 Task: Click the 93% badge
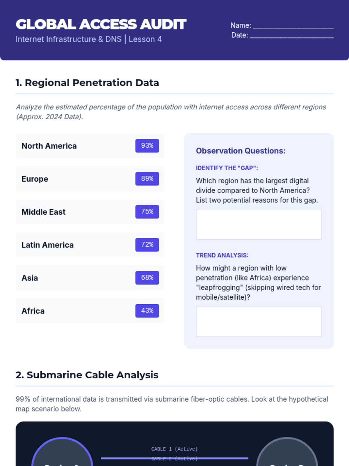147,146
